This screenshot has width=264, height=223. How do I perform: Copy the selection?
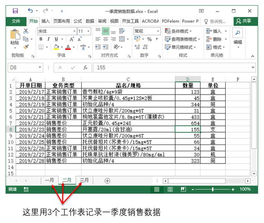click(x=26, y=39)
